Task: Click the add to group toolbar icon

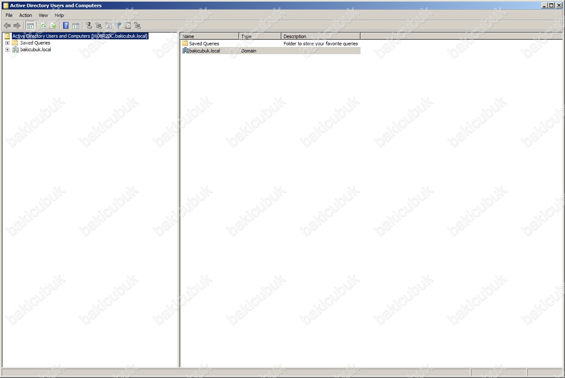Action: click(138, 25)
